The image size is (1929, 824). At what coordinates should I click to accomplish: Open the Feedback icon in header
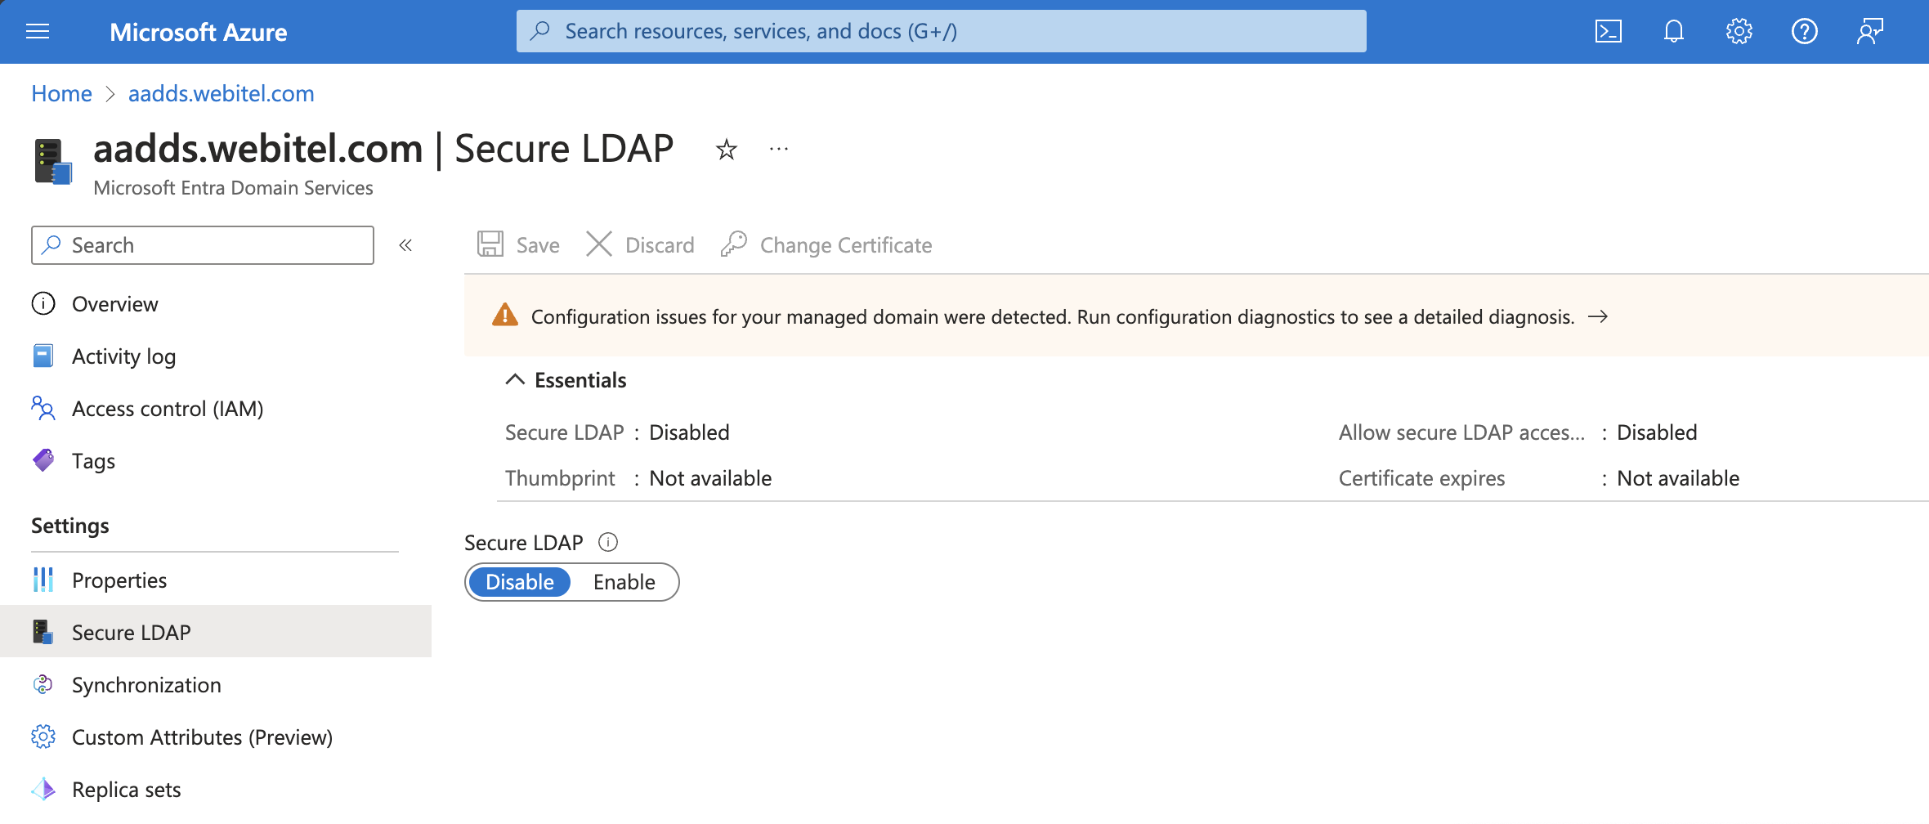[x=1869, y=32]
